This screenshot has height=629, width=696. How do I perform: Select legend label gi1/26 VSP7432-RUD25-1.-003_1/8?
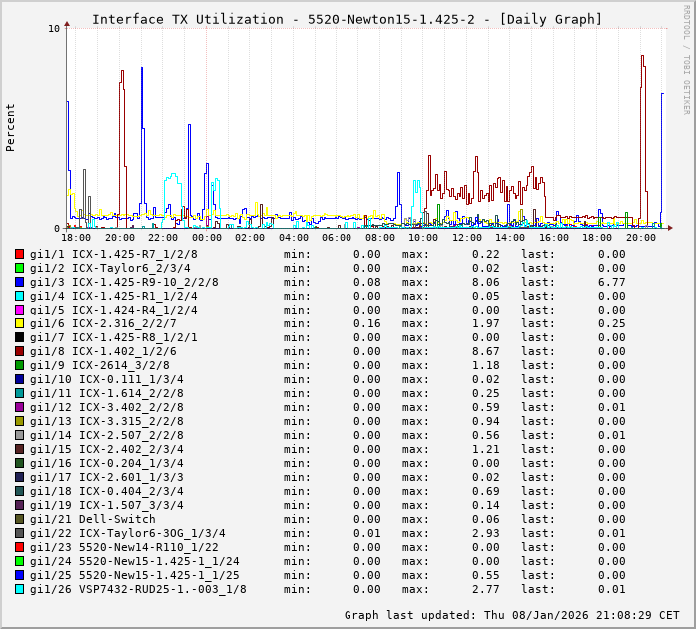point(138,589)
